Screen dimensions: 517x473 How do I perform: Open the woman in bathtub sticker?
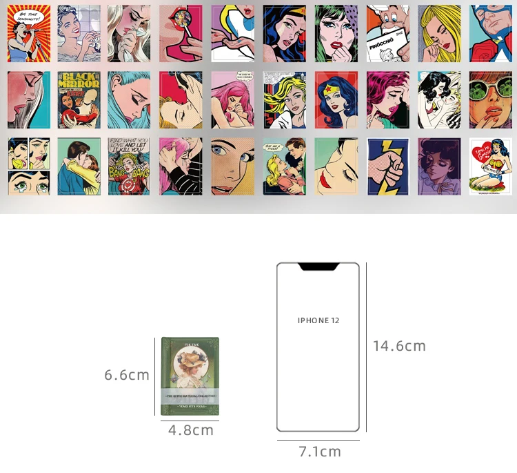click(x=79, y=33)
